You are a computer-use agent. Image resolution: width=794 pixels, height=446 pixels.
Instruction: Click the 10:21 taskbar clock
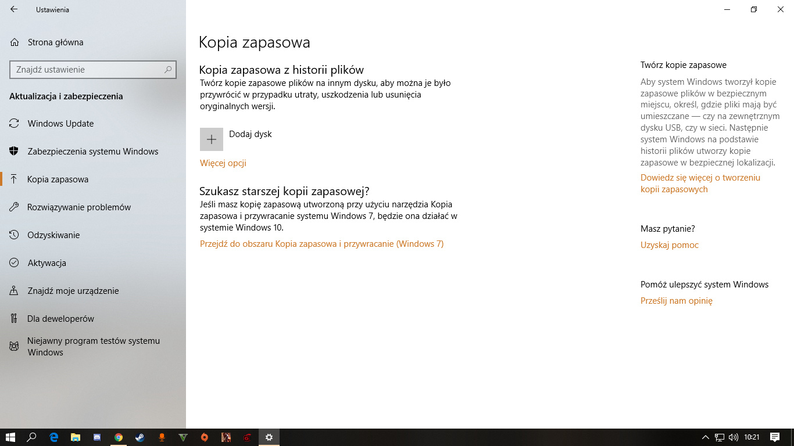tap(752, 437)
